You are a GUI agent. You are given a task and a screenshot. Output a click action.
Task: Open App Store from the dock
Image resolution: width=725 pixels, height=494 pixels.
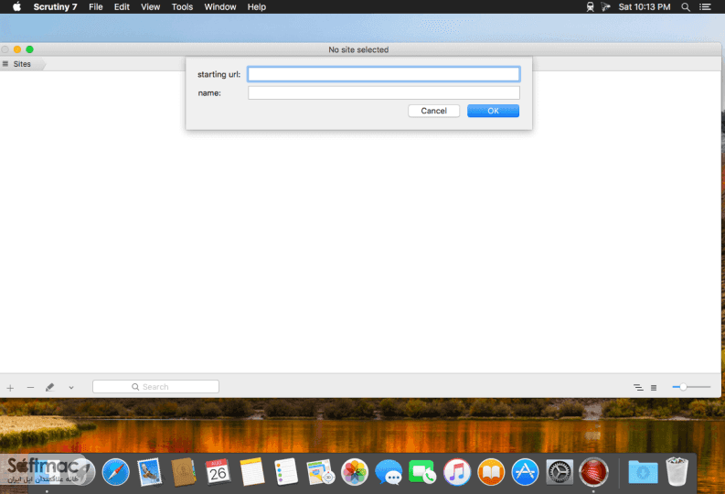coord(526,472)
